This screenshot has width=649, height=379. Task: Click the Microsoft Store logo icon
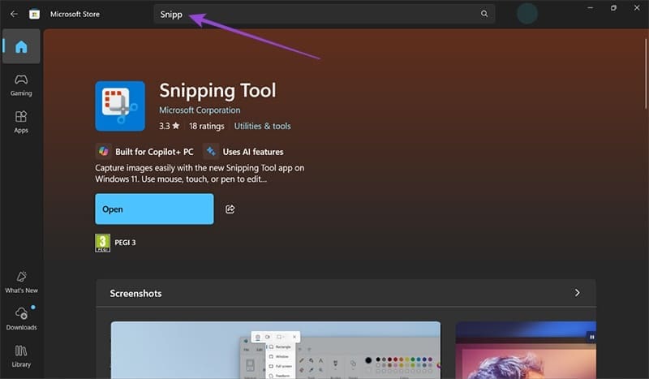[x=34, y=14]
